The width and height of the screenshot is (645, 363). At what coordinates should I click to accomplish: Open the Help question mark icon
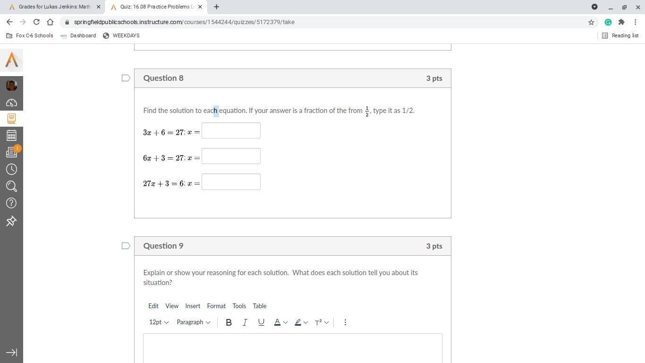coord(11,203)
